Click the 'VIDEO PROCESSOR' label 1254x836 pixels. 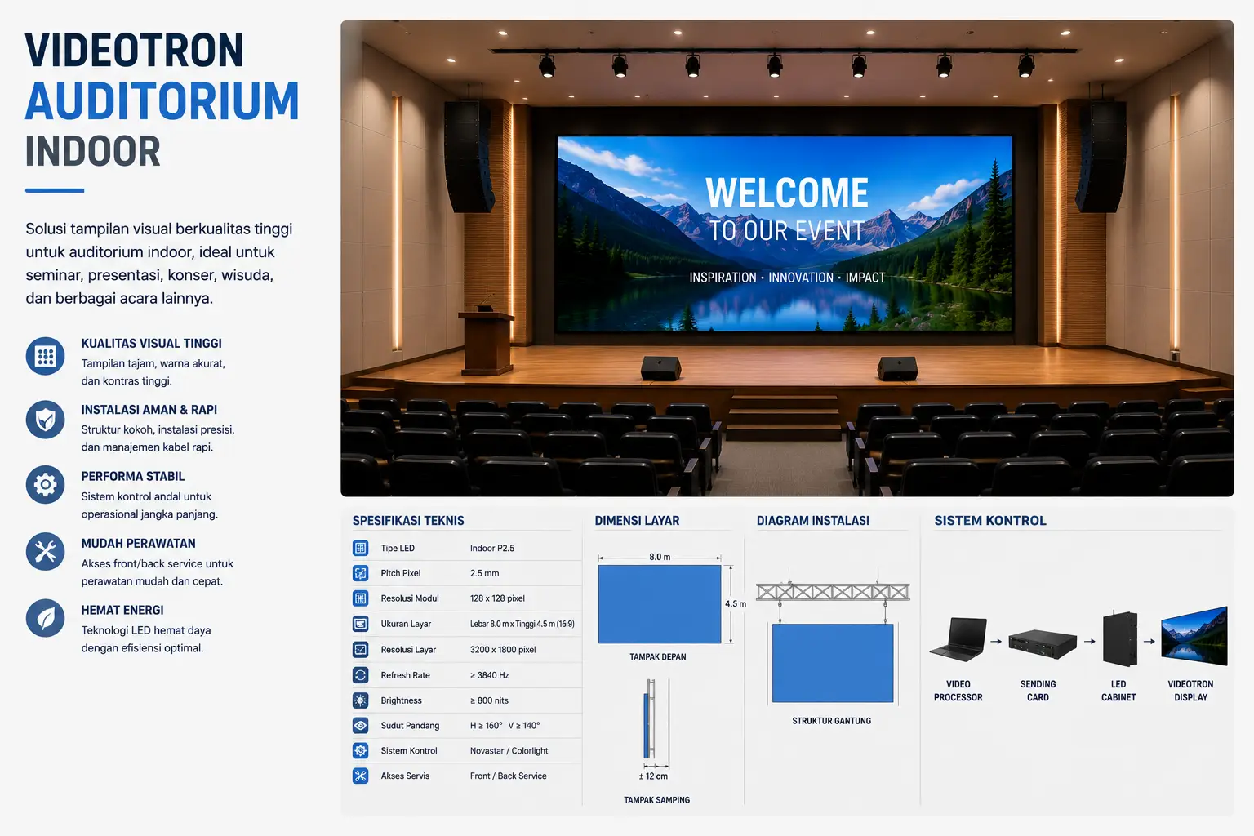(x=958, y=691)
